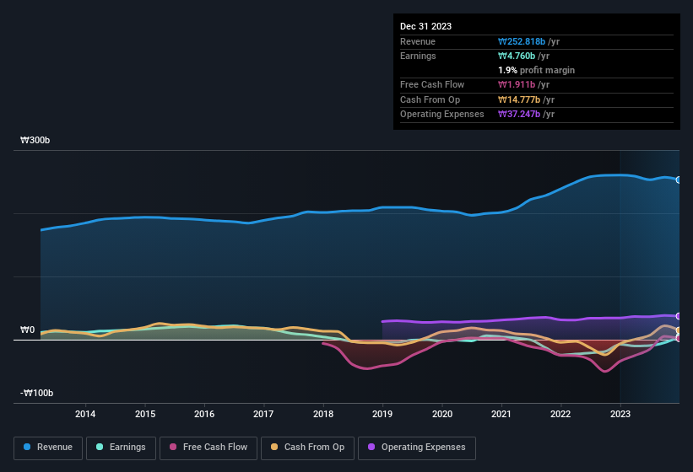The width and height of the screenshot is (693, 472).
Task: Toggle the Cash From Op series
Action: pos(307,448)
